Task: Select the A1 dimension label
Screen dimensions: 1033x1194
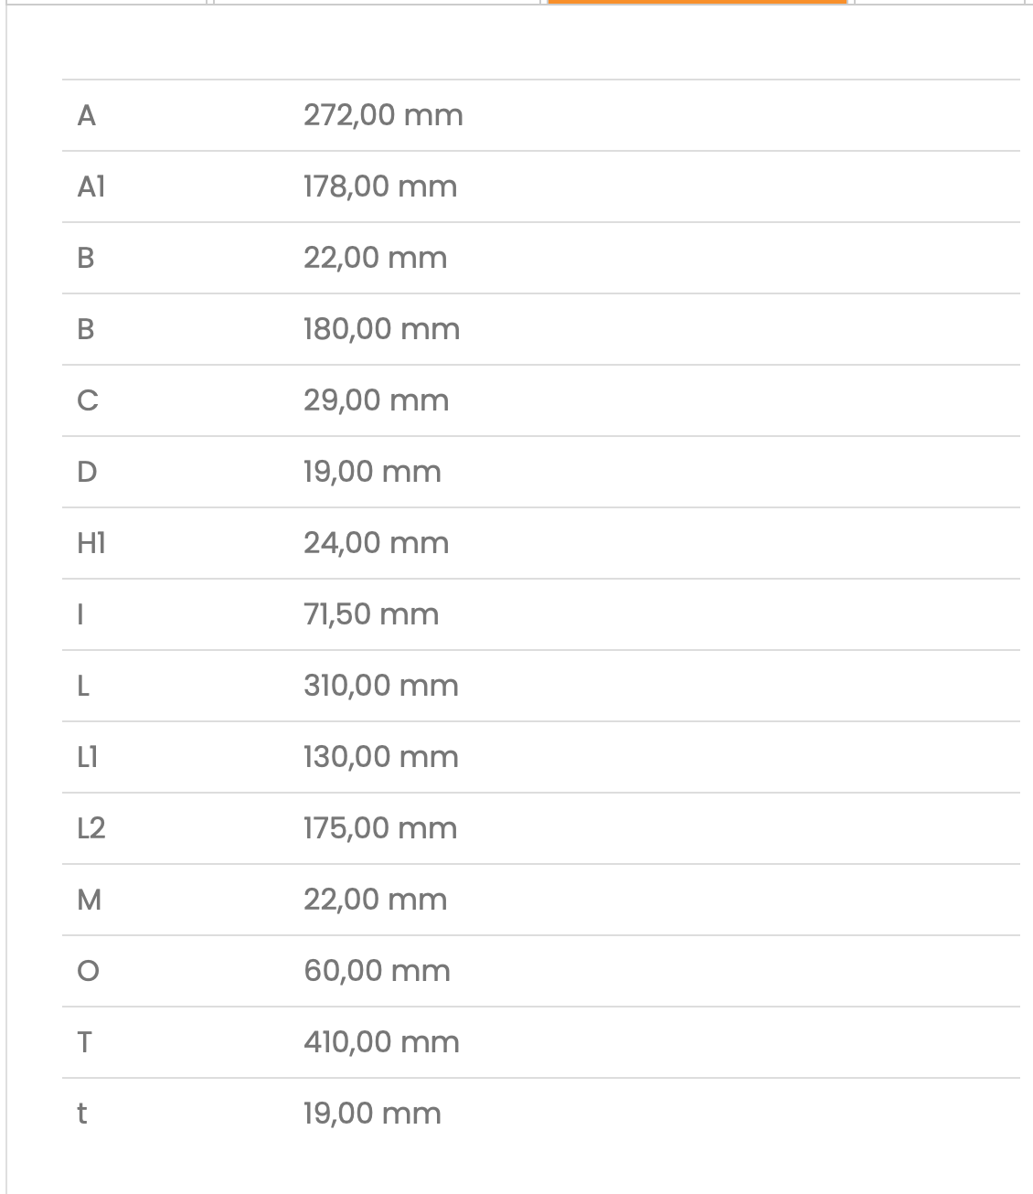Action: (x=91, y=187)
